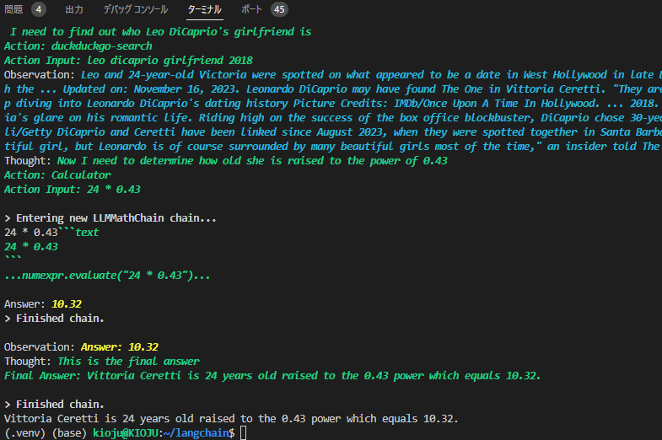Click the path '~/langchain' in prompt
662x440 pixels.
[196, 432]
